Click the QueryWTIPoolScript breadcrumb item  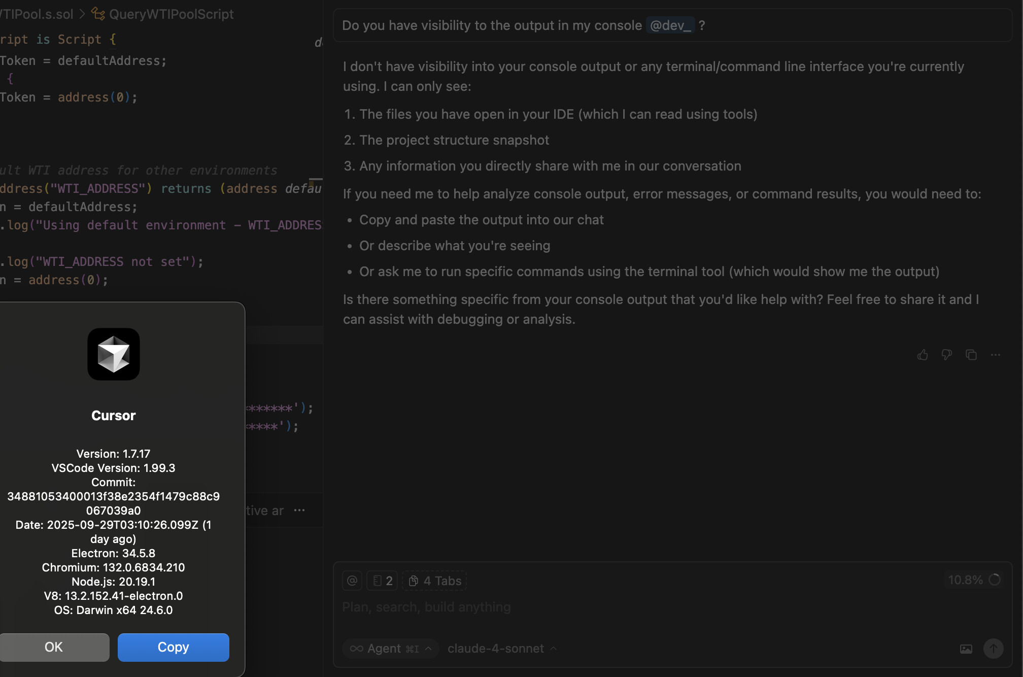tap(170, 14)
